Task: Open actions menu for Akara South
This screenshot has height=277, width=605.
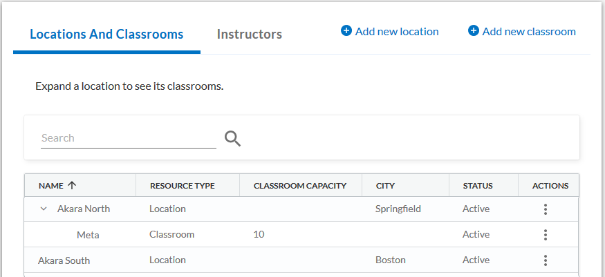Action: [546, 260]
